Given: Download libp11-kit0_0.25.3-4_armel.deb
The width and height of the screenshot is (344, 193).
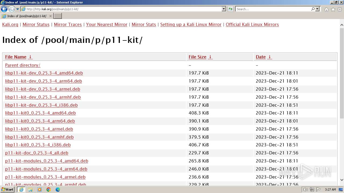Looking at the screenshot, I should pyautogui.click(x=39, y=129).
